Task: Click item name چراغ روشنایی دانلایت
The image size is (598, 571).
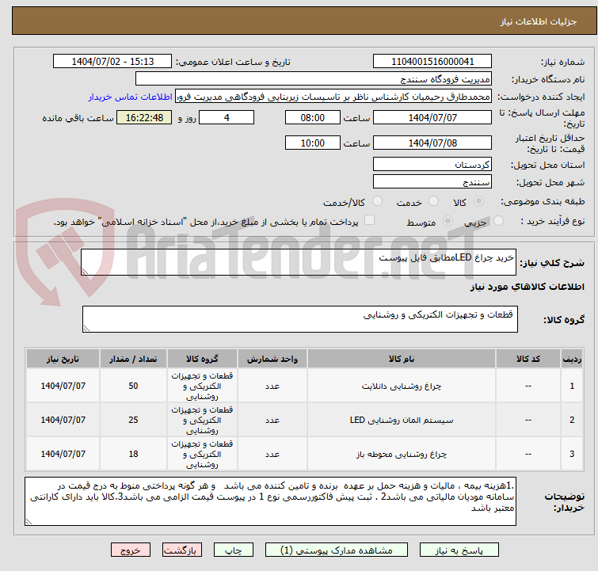Action: point(402,386)
